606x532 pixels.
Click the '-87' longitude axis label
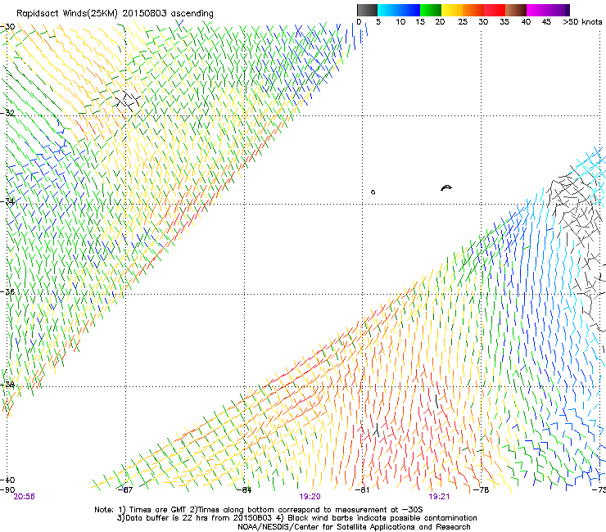[x=125, y=490]
